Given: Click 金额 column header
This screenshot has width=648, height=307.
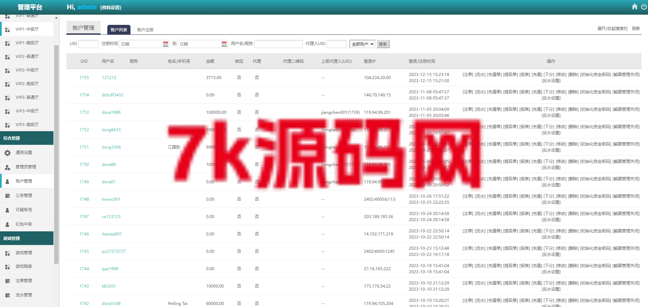Looking at the screenshot, I should 210,61.
